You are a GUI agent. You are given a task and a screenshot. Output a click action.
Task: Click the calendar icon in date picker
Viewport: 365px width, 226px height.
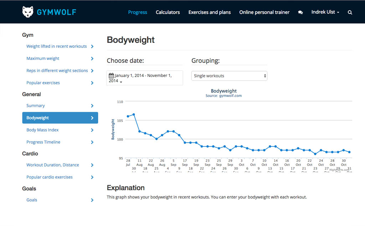point(111,76)
